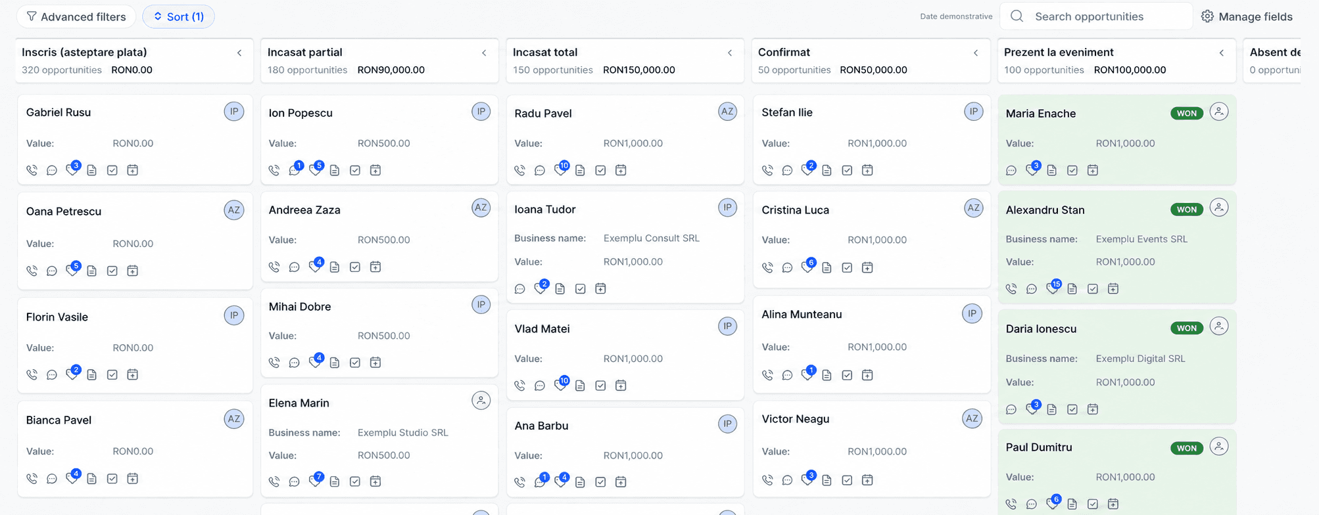Image resolution: width=1319 pixels, height=515 pixels.
Task: Open the Sort (1) options
Action: pos(178,16)
